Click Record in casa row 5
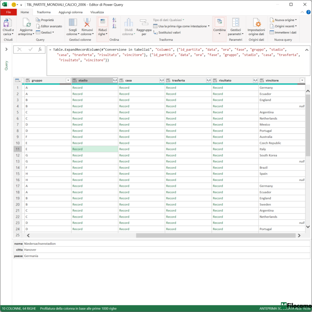Screen dimensions: 312x312 (x=124, y=112)
